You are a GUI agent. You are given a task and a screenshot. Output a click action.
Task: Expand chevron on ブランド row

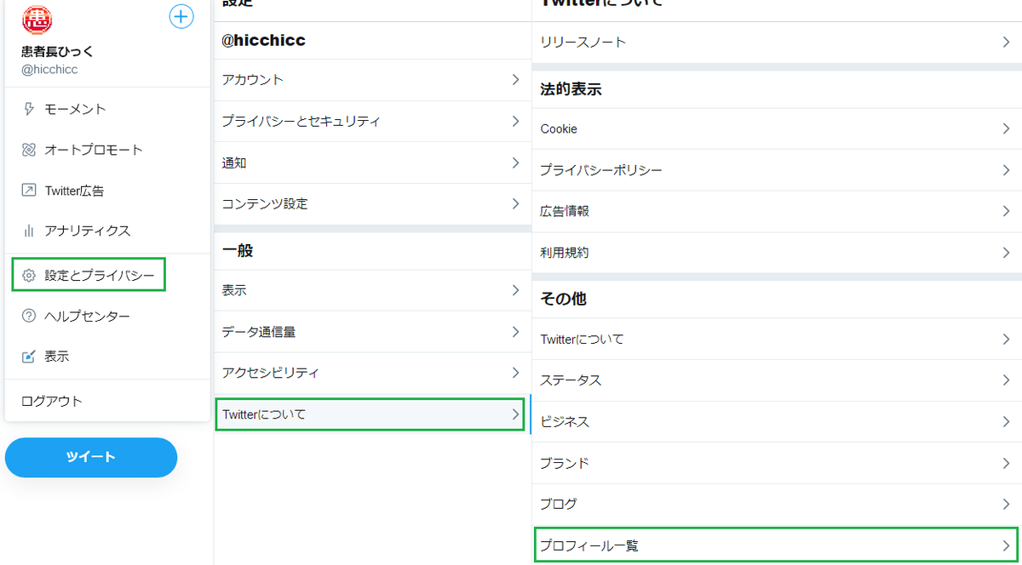(1006, 463)
